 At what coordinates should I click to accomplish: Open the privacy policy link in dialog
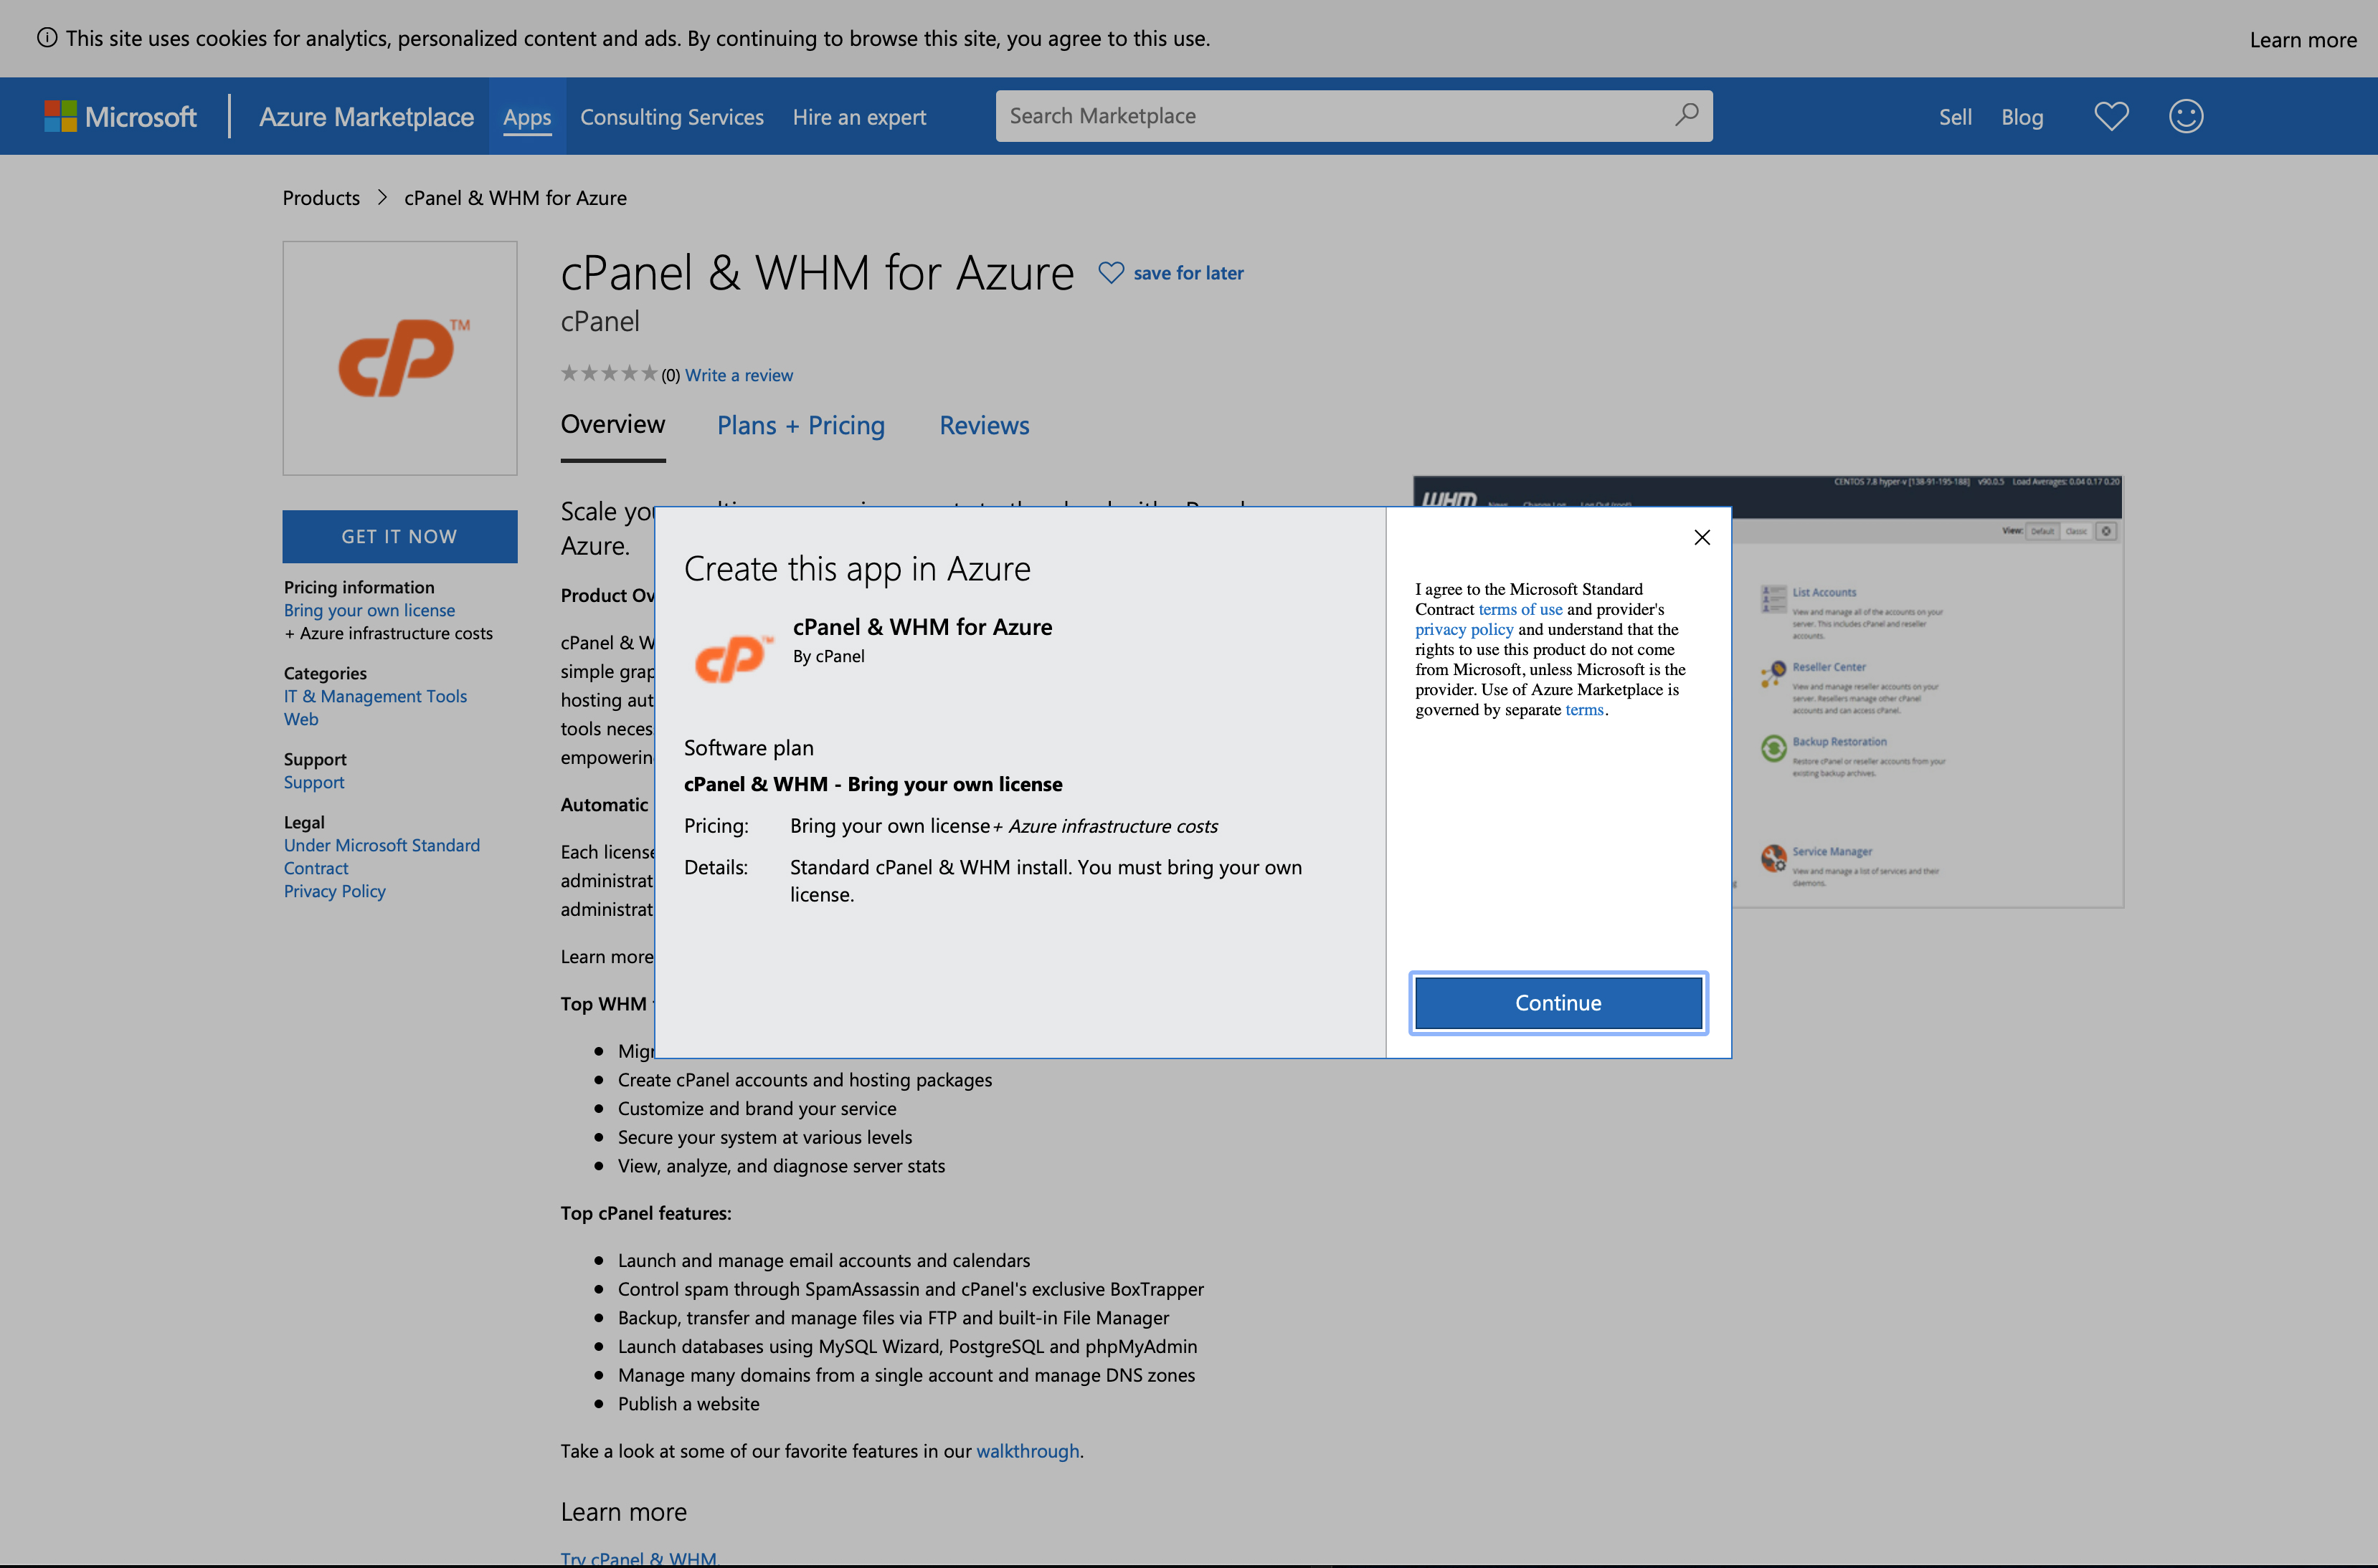pyautogui.click(x=1464, y=629)
